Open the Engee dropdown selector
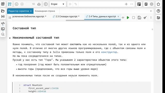The image size is (165, 93). [58, 4]
